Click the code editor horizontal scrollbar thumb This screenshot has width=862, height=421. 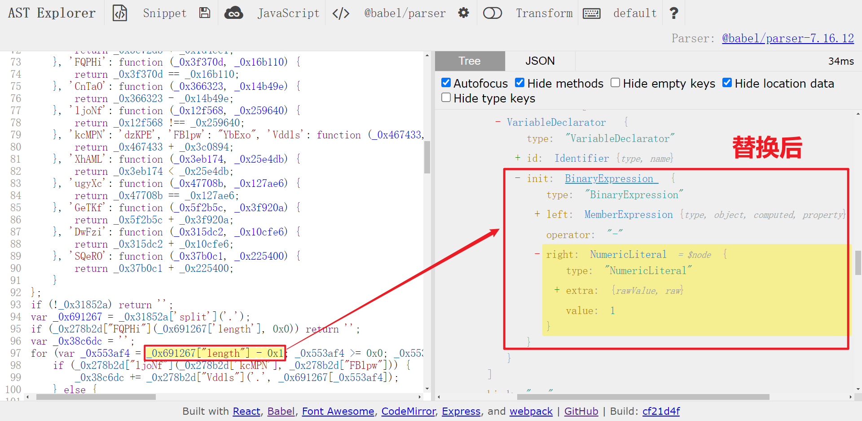click(96, 397)
